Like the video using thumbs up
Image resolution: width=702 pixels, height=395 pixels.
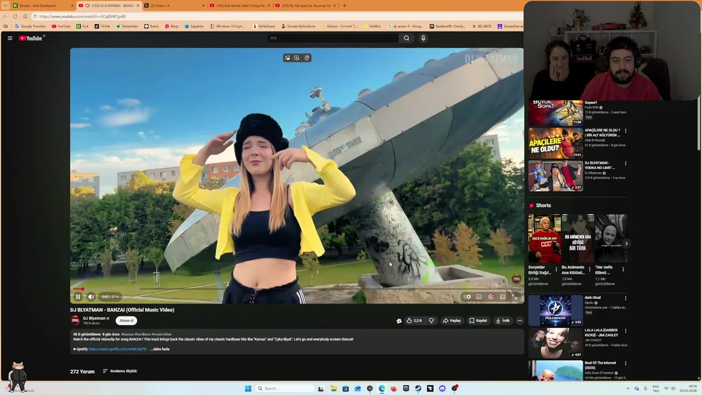(414, 320)
